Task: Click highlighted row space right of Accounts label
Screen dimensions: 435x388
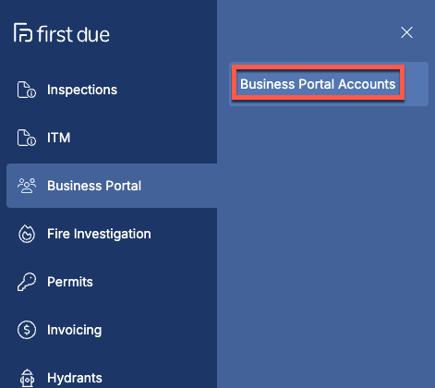Action: [417, 84]
